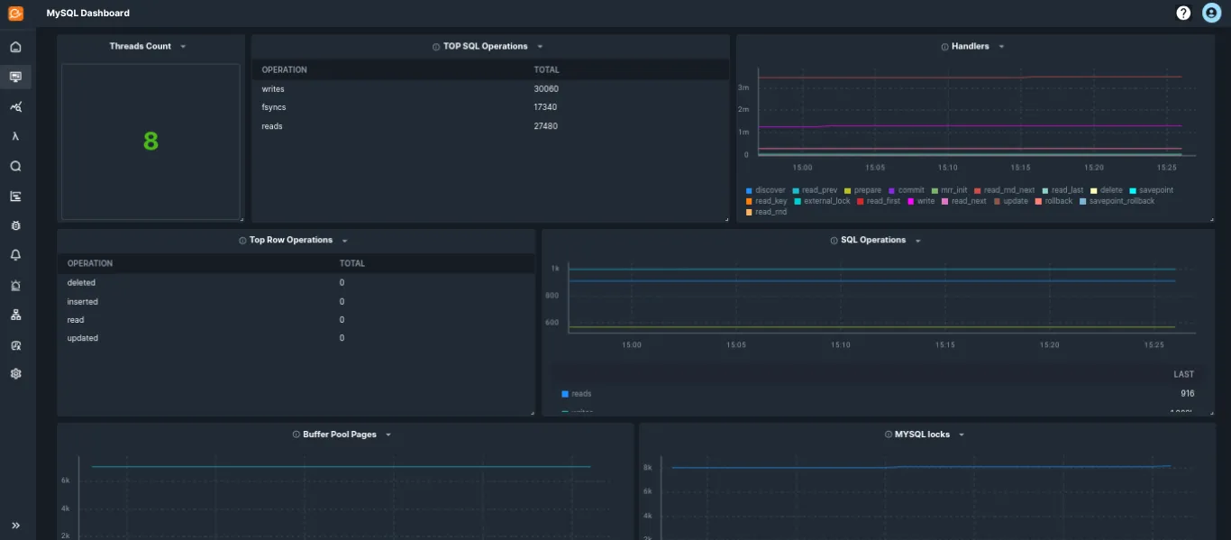Select the deleted row in Top Row Operations
Screen dimensions: 1231x540
click(x=296, y=283)
